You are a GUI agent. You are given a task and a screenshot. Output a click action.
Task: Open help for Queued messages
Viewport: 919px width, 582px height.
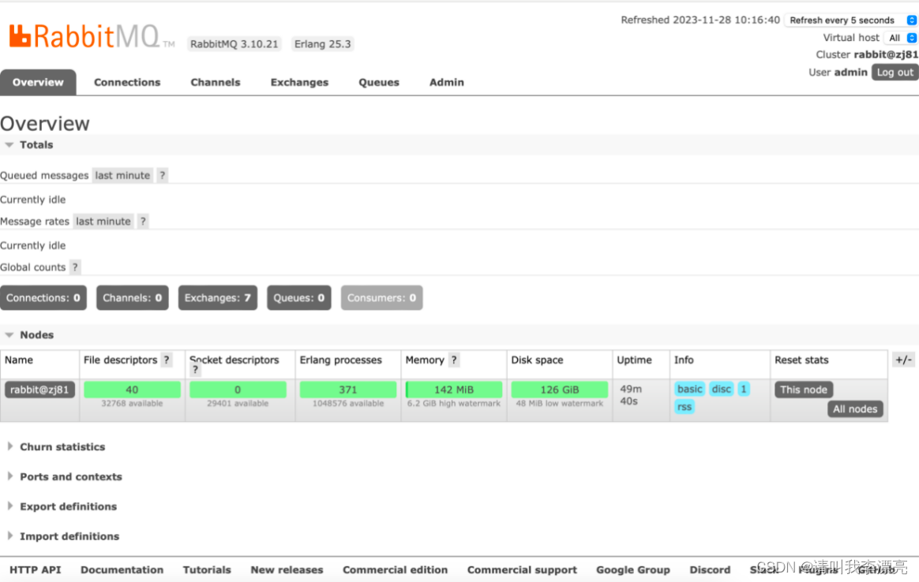click(x=163, y=175)
